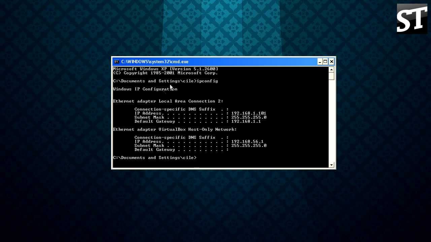Click the title bar text C:\WINDOWS\system32\cmd.exe

point(155,62)
